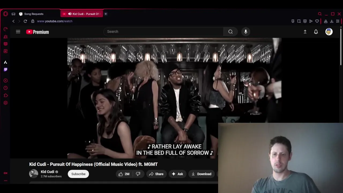Open GX Cleaner broom icon in sidebar

point(5,36)
